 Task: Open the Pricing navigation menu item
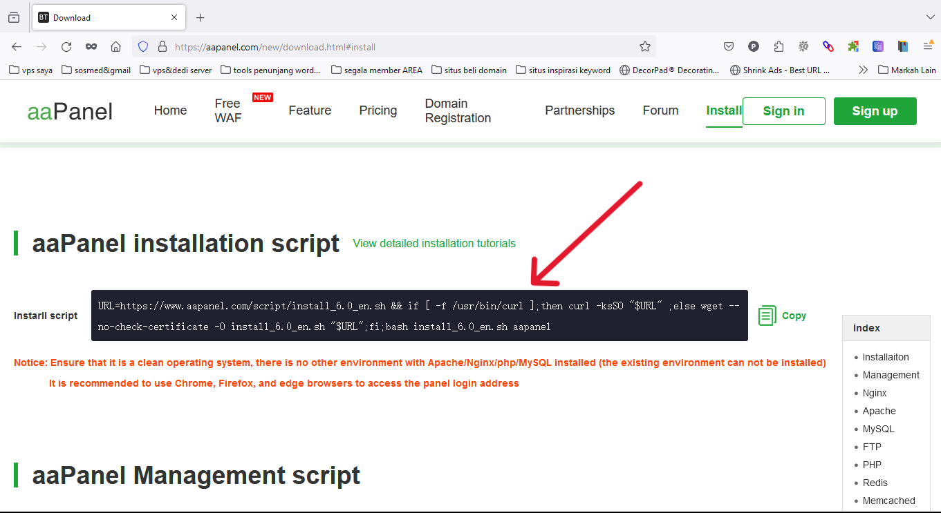tap(378, 110)
